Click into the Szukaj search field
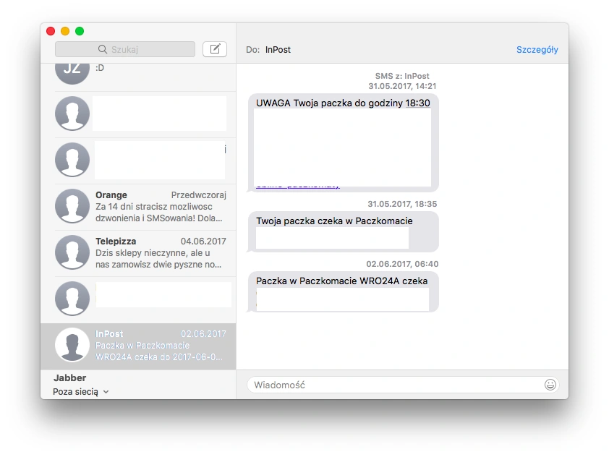This screenshot has height=457, width=609. [125, 49]
